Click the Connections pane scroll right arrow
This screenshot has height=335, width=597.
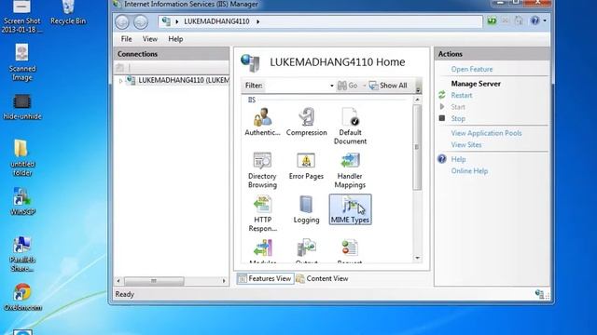click(224, 281)
